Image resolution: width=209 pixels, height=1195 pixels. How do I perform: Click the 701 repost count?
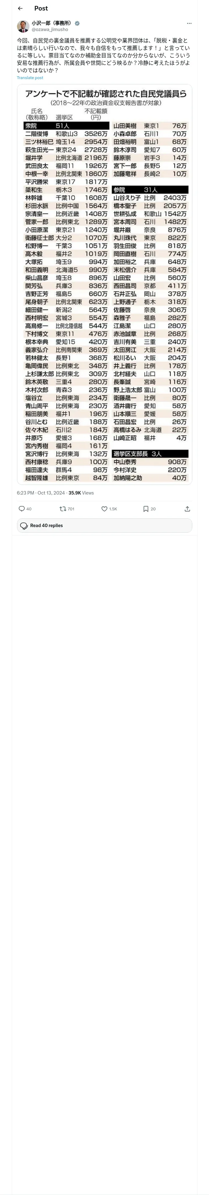[71, 509]
